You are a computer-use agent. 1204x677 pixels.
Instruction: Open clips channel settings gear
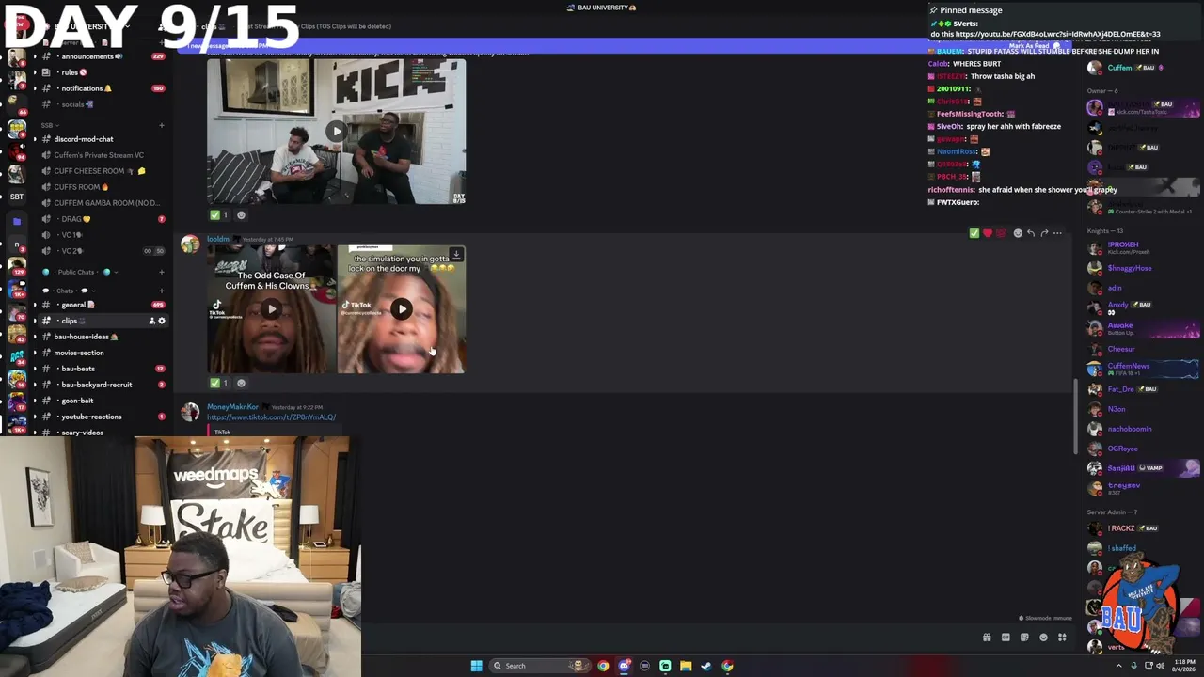point(161,321)
